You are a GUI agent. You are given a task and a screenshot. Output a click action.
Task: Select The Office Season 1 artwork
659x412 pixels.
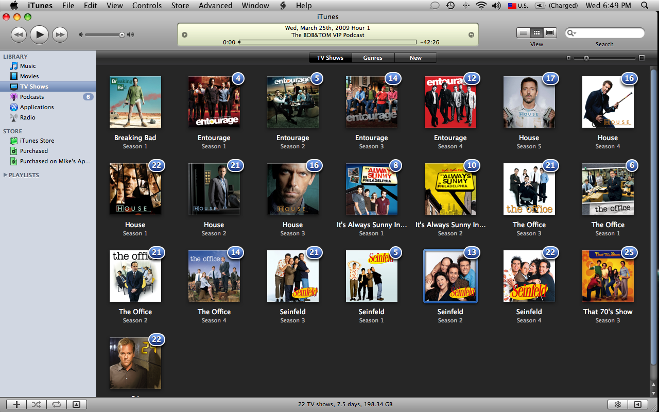pyautogui.click(x=608, y=189)
